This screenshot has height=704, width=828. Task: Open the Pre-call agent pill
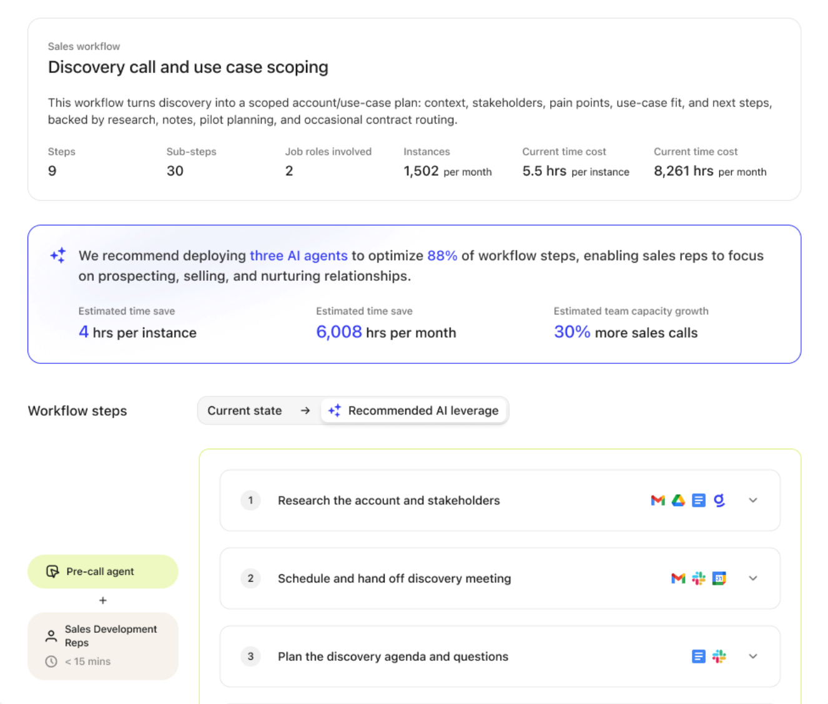tap(103, 572)
